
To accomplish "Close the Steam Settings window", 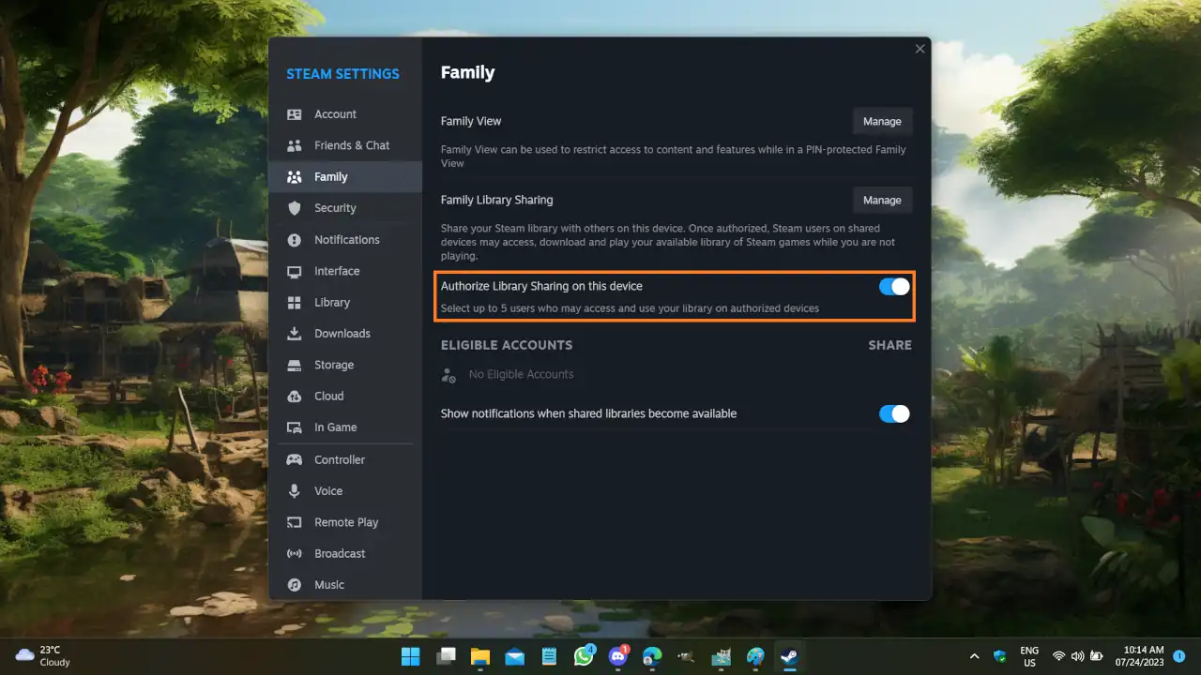I will coord(920,49).
